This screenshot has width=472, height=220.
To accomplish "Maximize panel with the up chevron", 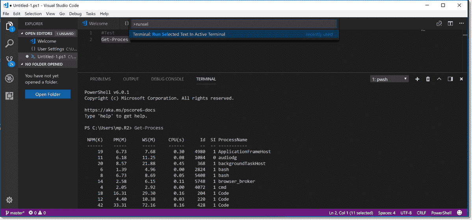I will click(x=439, y=79).
